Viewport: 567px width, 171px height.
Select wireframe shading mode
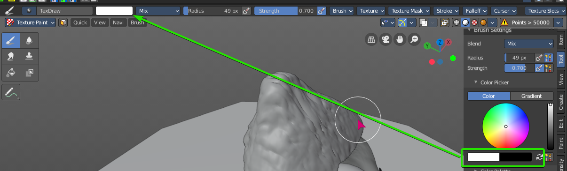pyautogui.click(x=457, y=22)
